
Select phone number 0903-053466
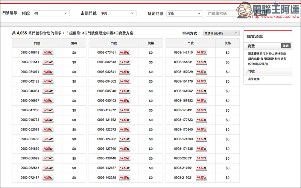pyautogui.click(x=30, y=139)
